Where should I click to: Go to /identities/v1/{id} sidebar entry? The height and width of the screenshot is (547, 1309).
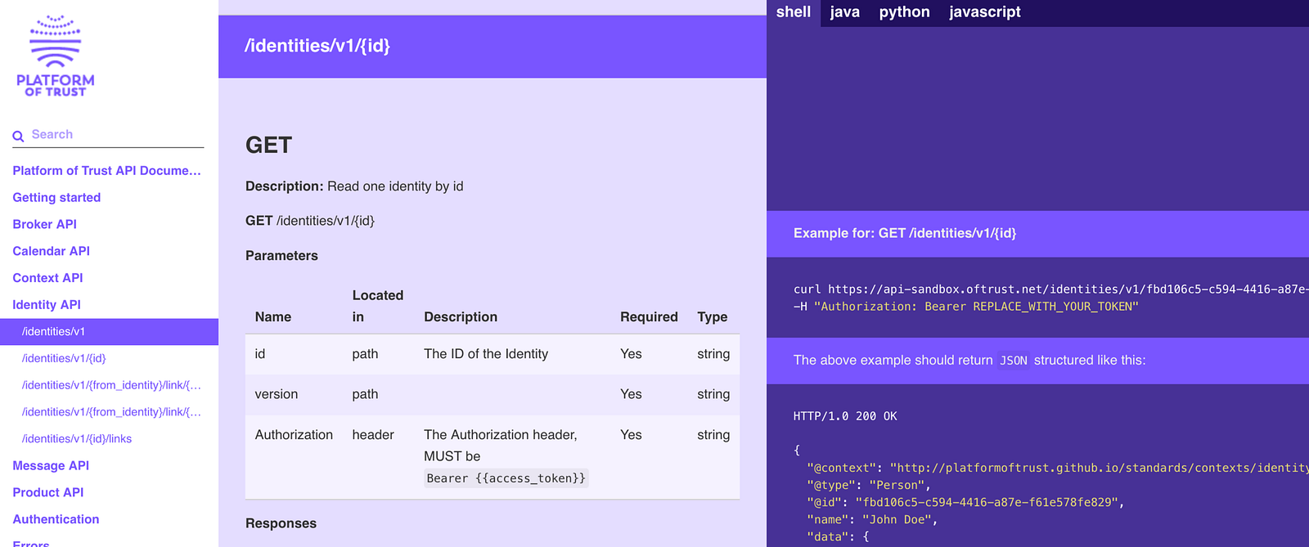click(64, 358)
